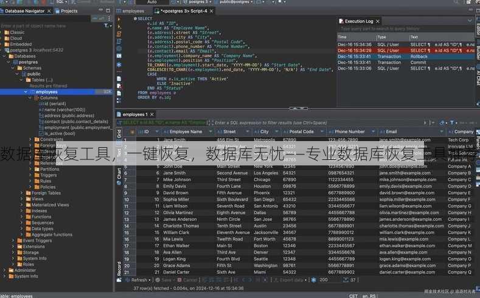The width and height of the screenshot is (480, 298).
Task: Collapse the public schema node
Action: [17, 74]
